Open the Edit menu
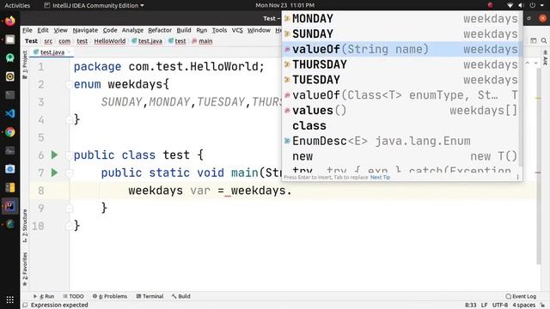The image size is (550, 309). pyautogui.click(x=43, y=31)
